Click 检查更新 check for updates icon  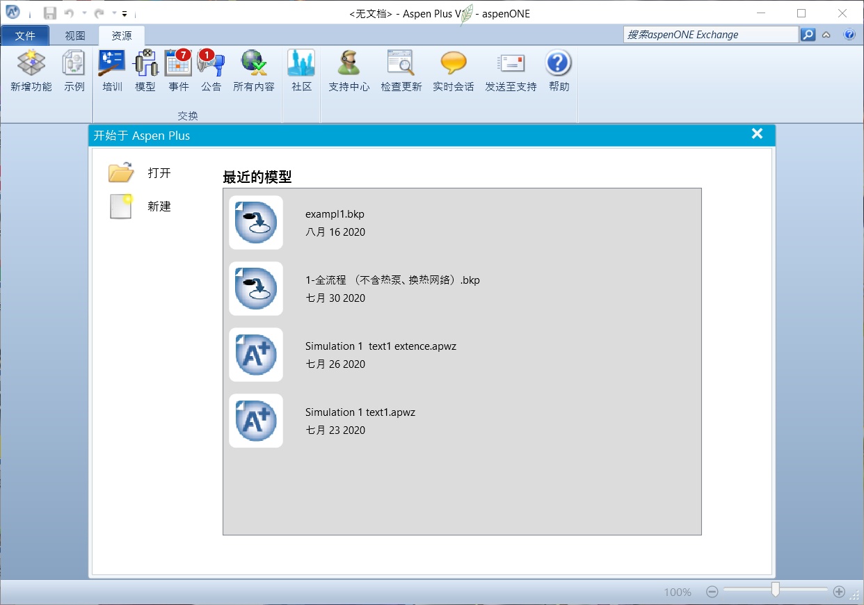tap(401, 63)
